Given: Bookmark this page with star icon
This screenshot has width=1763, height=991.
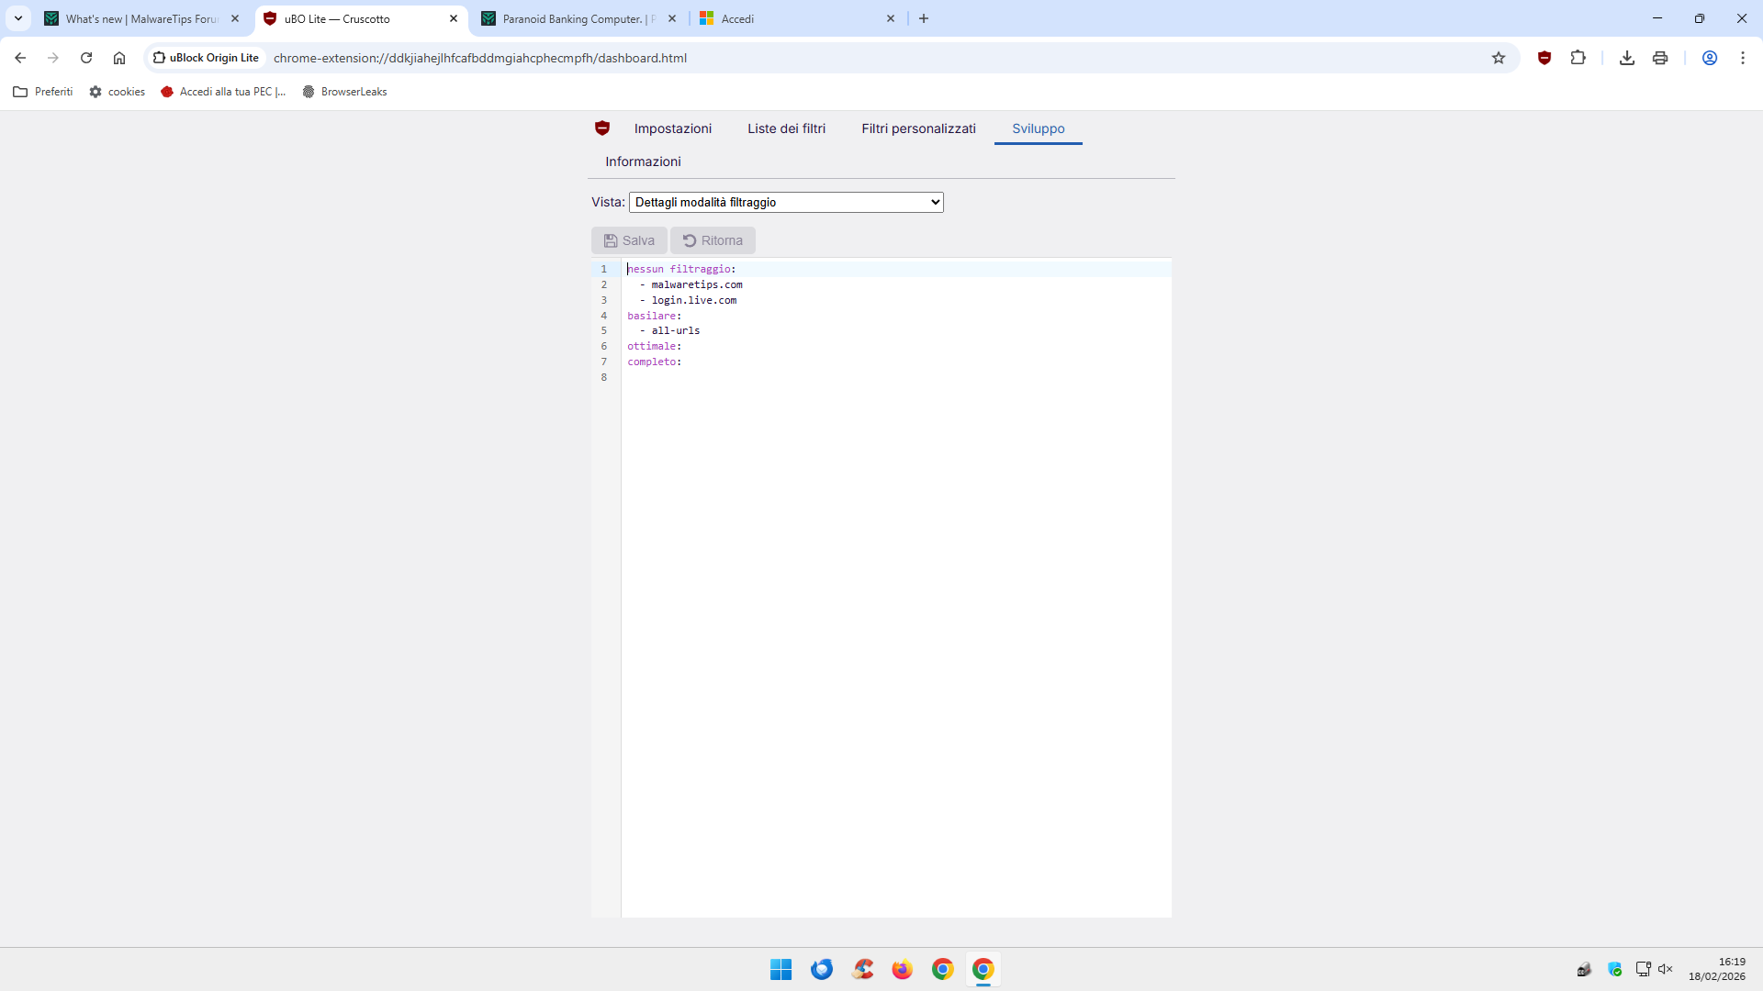Looking at the screenshot, I should pos(1499,58).
